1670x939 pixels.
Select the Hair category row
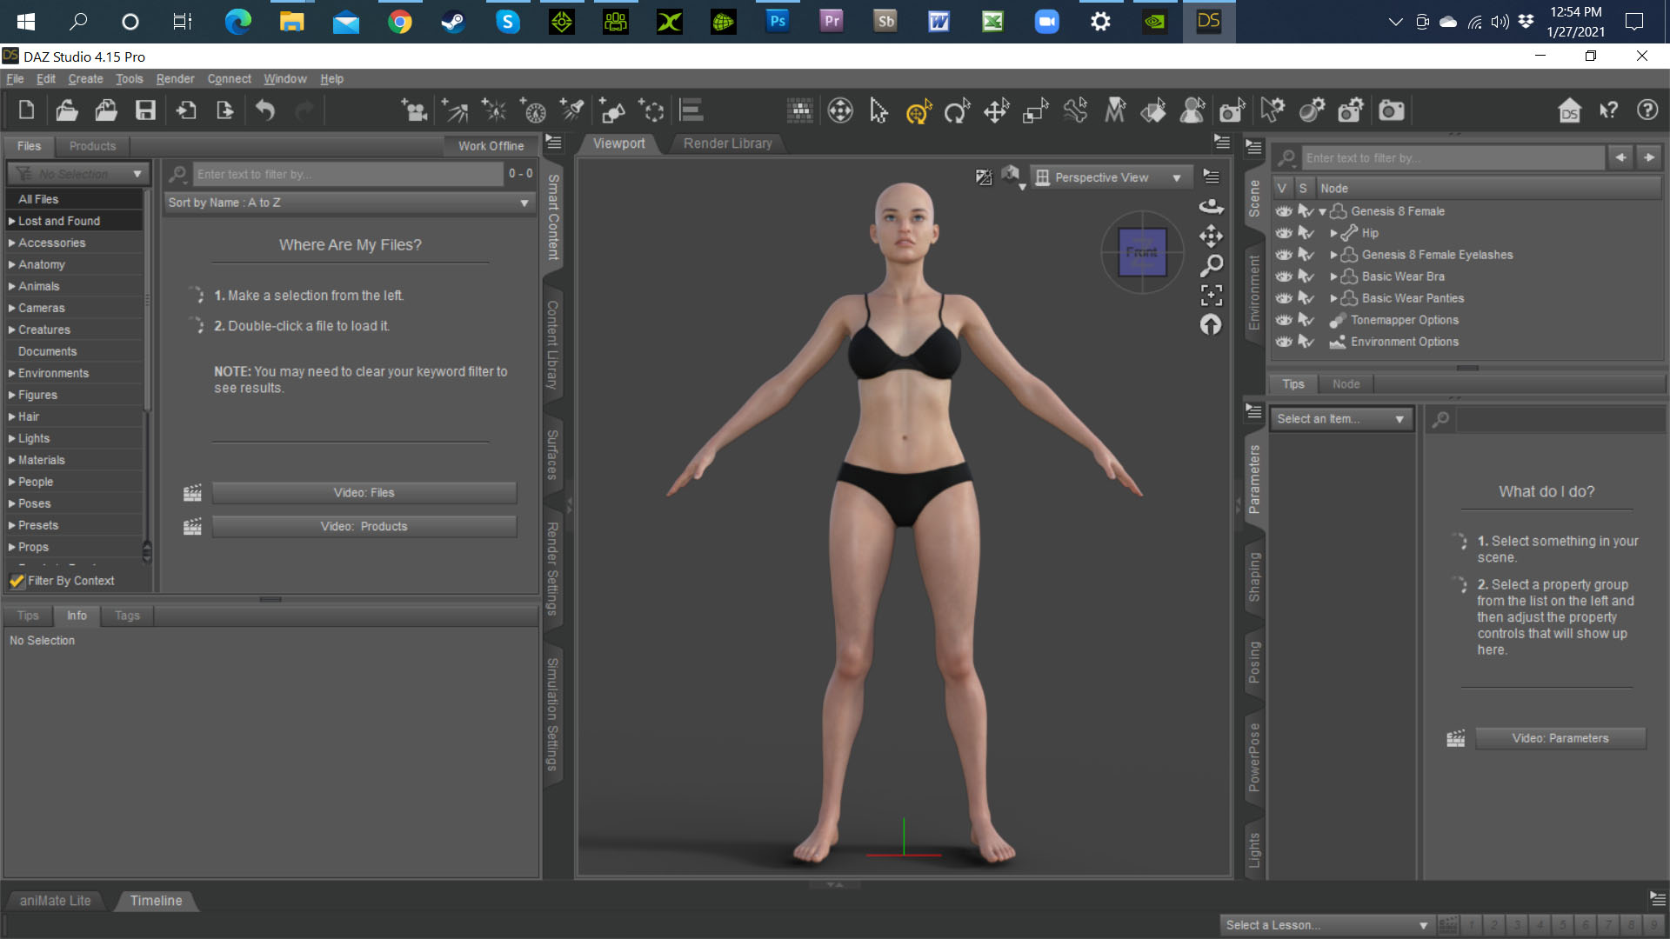coord(74,417)
